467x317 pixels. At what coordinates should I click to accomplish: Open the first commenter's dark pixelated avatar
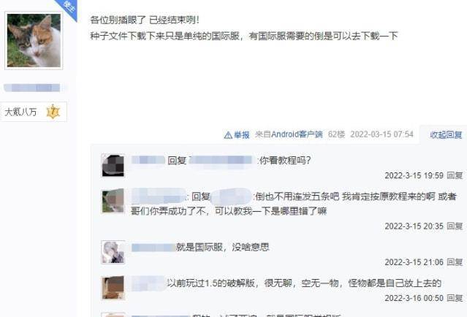pos(113,165)
